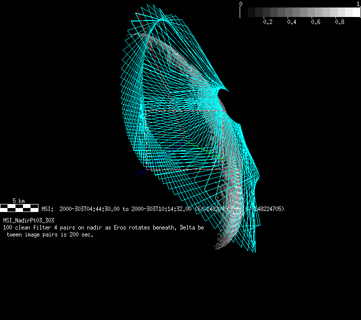Click the '0' label at legend start
The height and width of the screenshot is (320, 361).
pyautogui.click(x=241, y=4)
